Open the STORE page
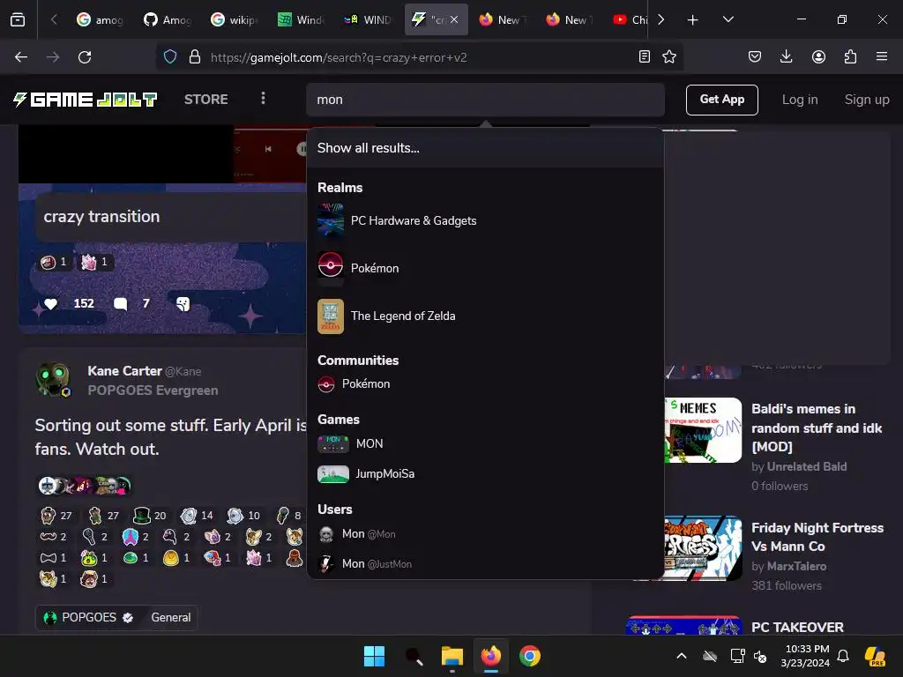 (x=205, y=100)
